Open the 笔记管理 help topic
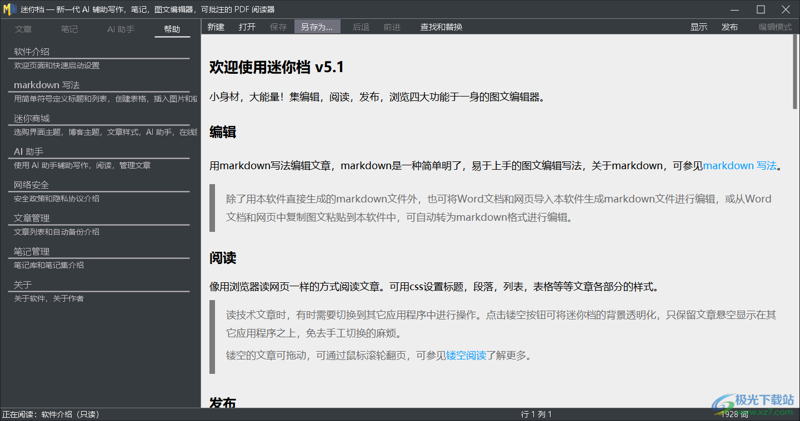Viewport: 800px width, 421px height. coord(32,251)
